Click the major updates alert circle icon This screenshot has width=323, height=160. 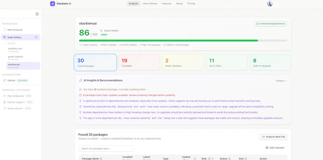[80, 95]
